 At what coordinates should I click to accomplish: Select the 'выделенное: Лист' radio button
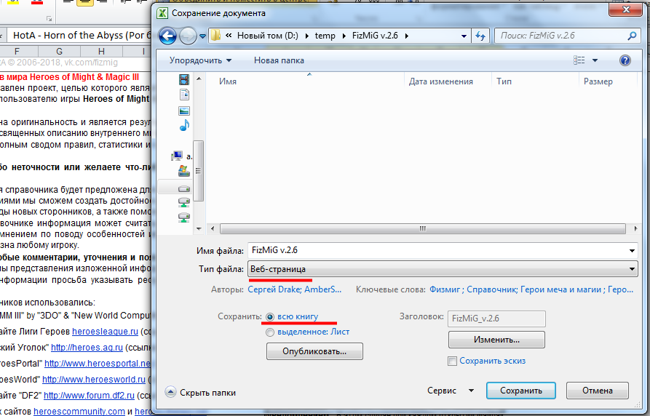(x=271, y=332)
